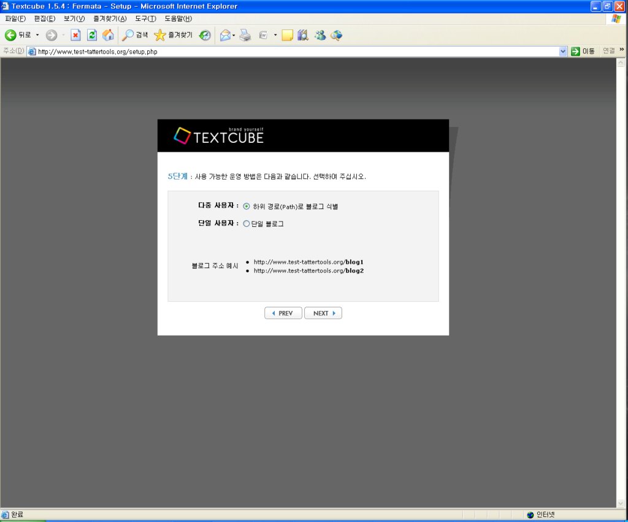The image size is (628, 522).
Task: Print the page with the printer icon
Action: [x=245, y=35]
